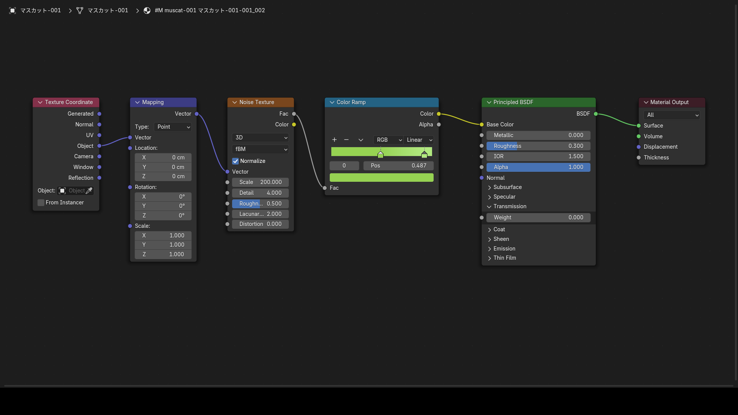Image resolution: width=738 pixels, height=415 pixels.
Task: Open the Material Output target dropdown All
Action: 672,115
